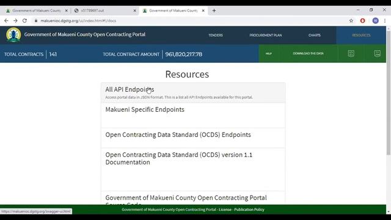Close the s51789697.out tab
391x220 pixels.
[134, 10]
